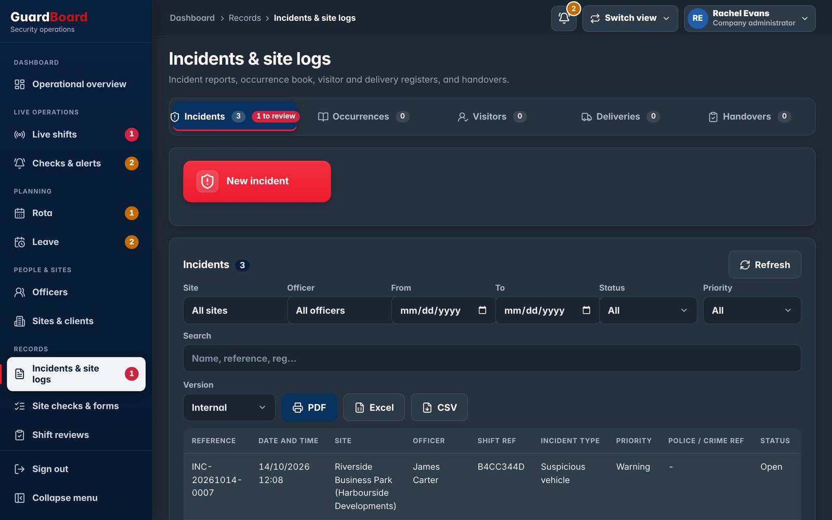This screenshot has width=832, height=520.
Task: Refresh the incidents list
Action: tap(765, 265)
